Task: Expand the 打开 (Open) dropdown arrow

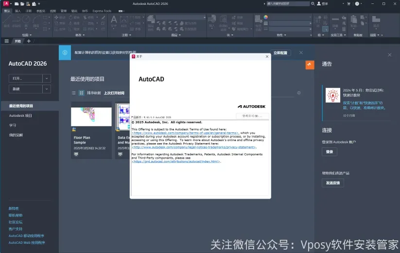Action: (x=47, y=78)
